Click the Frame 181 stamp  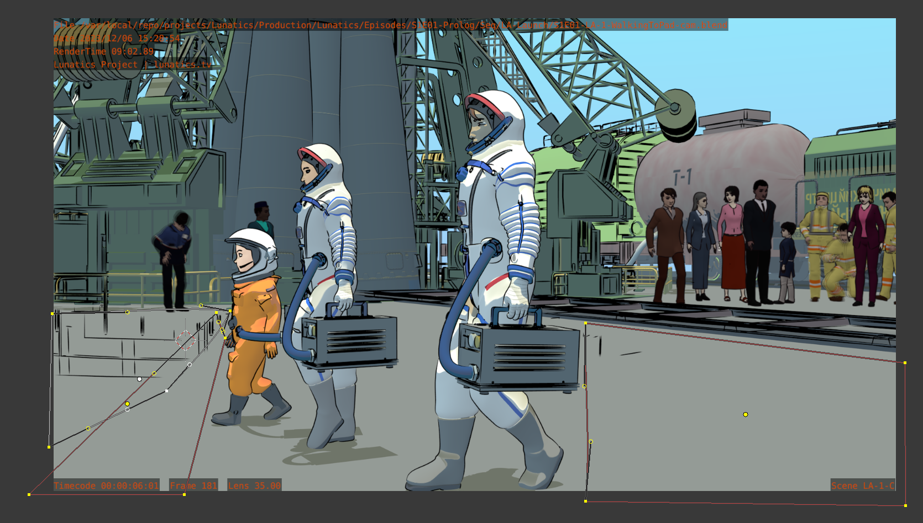pyautogui.click(x=193, y=485)
